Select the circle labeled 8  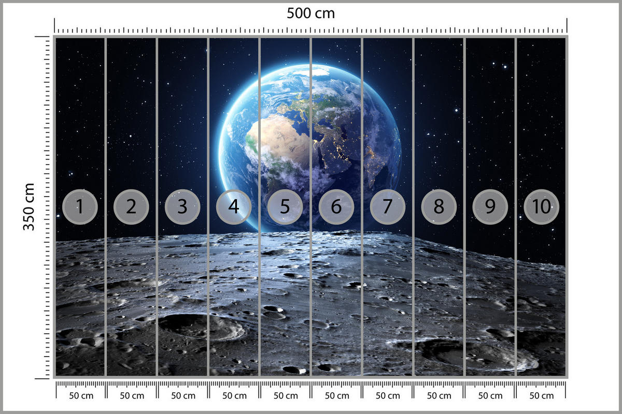439,207
